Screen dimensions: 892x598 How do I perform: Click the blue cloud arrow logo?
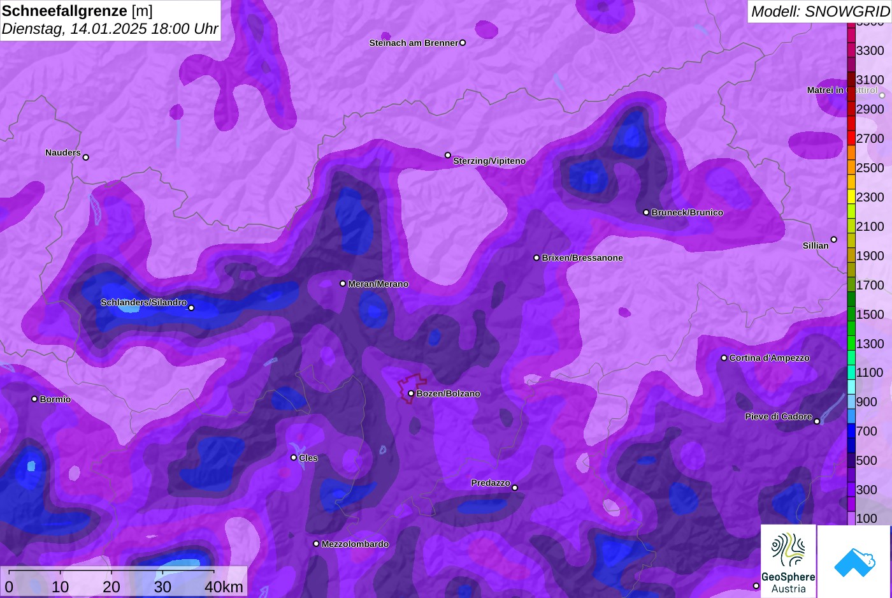point(854,562)
